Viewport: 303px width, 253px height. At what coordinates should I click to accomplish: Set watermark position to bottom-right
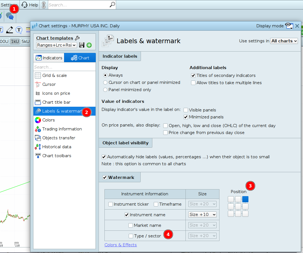click(x=245, y=214)
